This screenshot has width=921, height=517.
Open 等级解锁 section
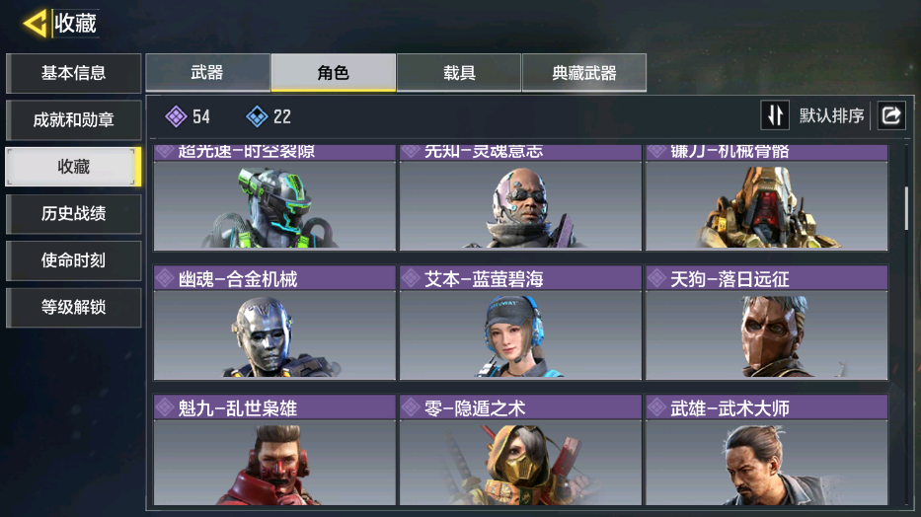click(73, 307)
